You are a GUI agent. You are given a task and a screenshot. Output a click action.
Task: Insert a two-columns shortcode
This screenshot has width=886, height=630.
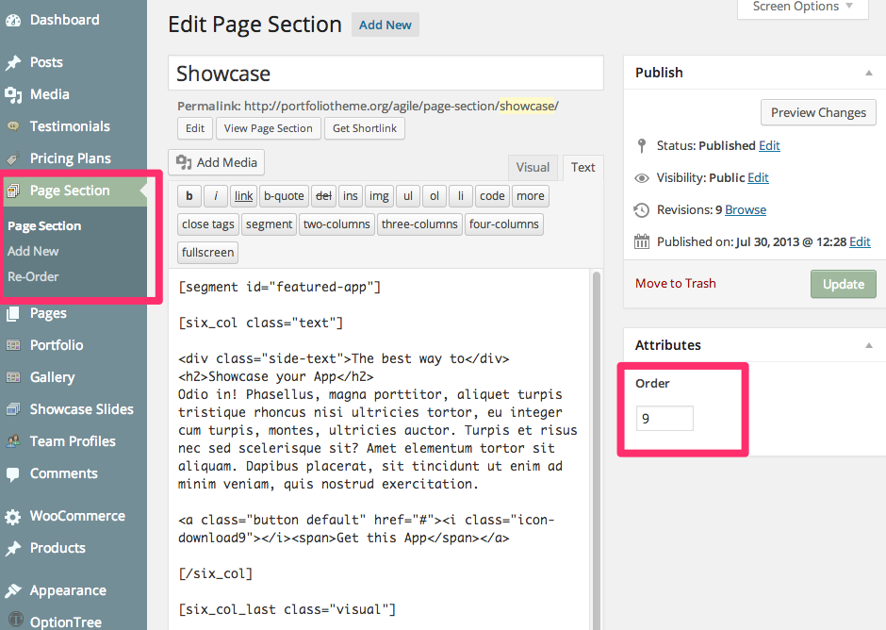(x=336, y=224)
